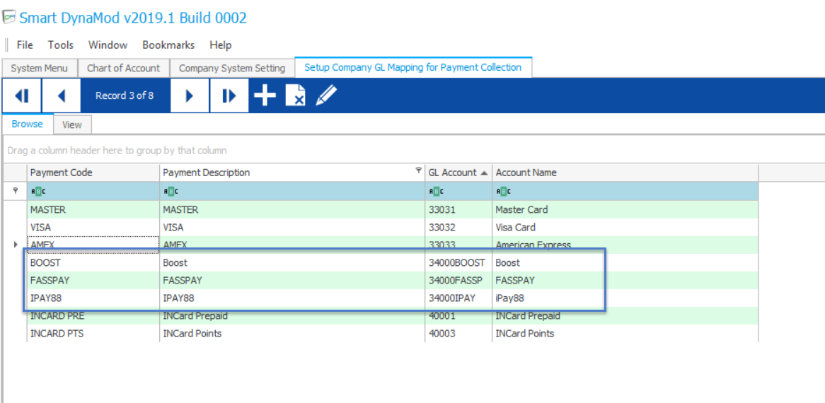Switch to the System Menu tab
This screenshot has height=403, width=825.
40,68
